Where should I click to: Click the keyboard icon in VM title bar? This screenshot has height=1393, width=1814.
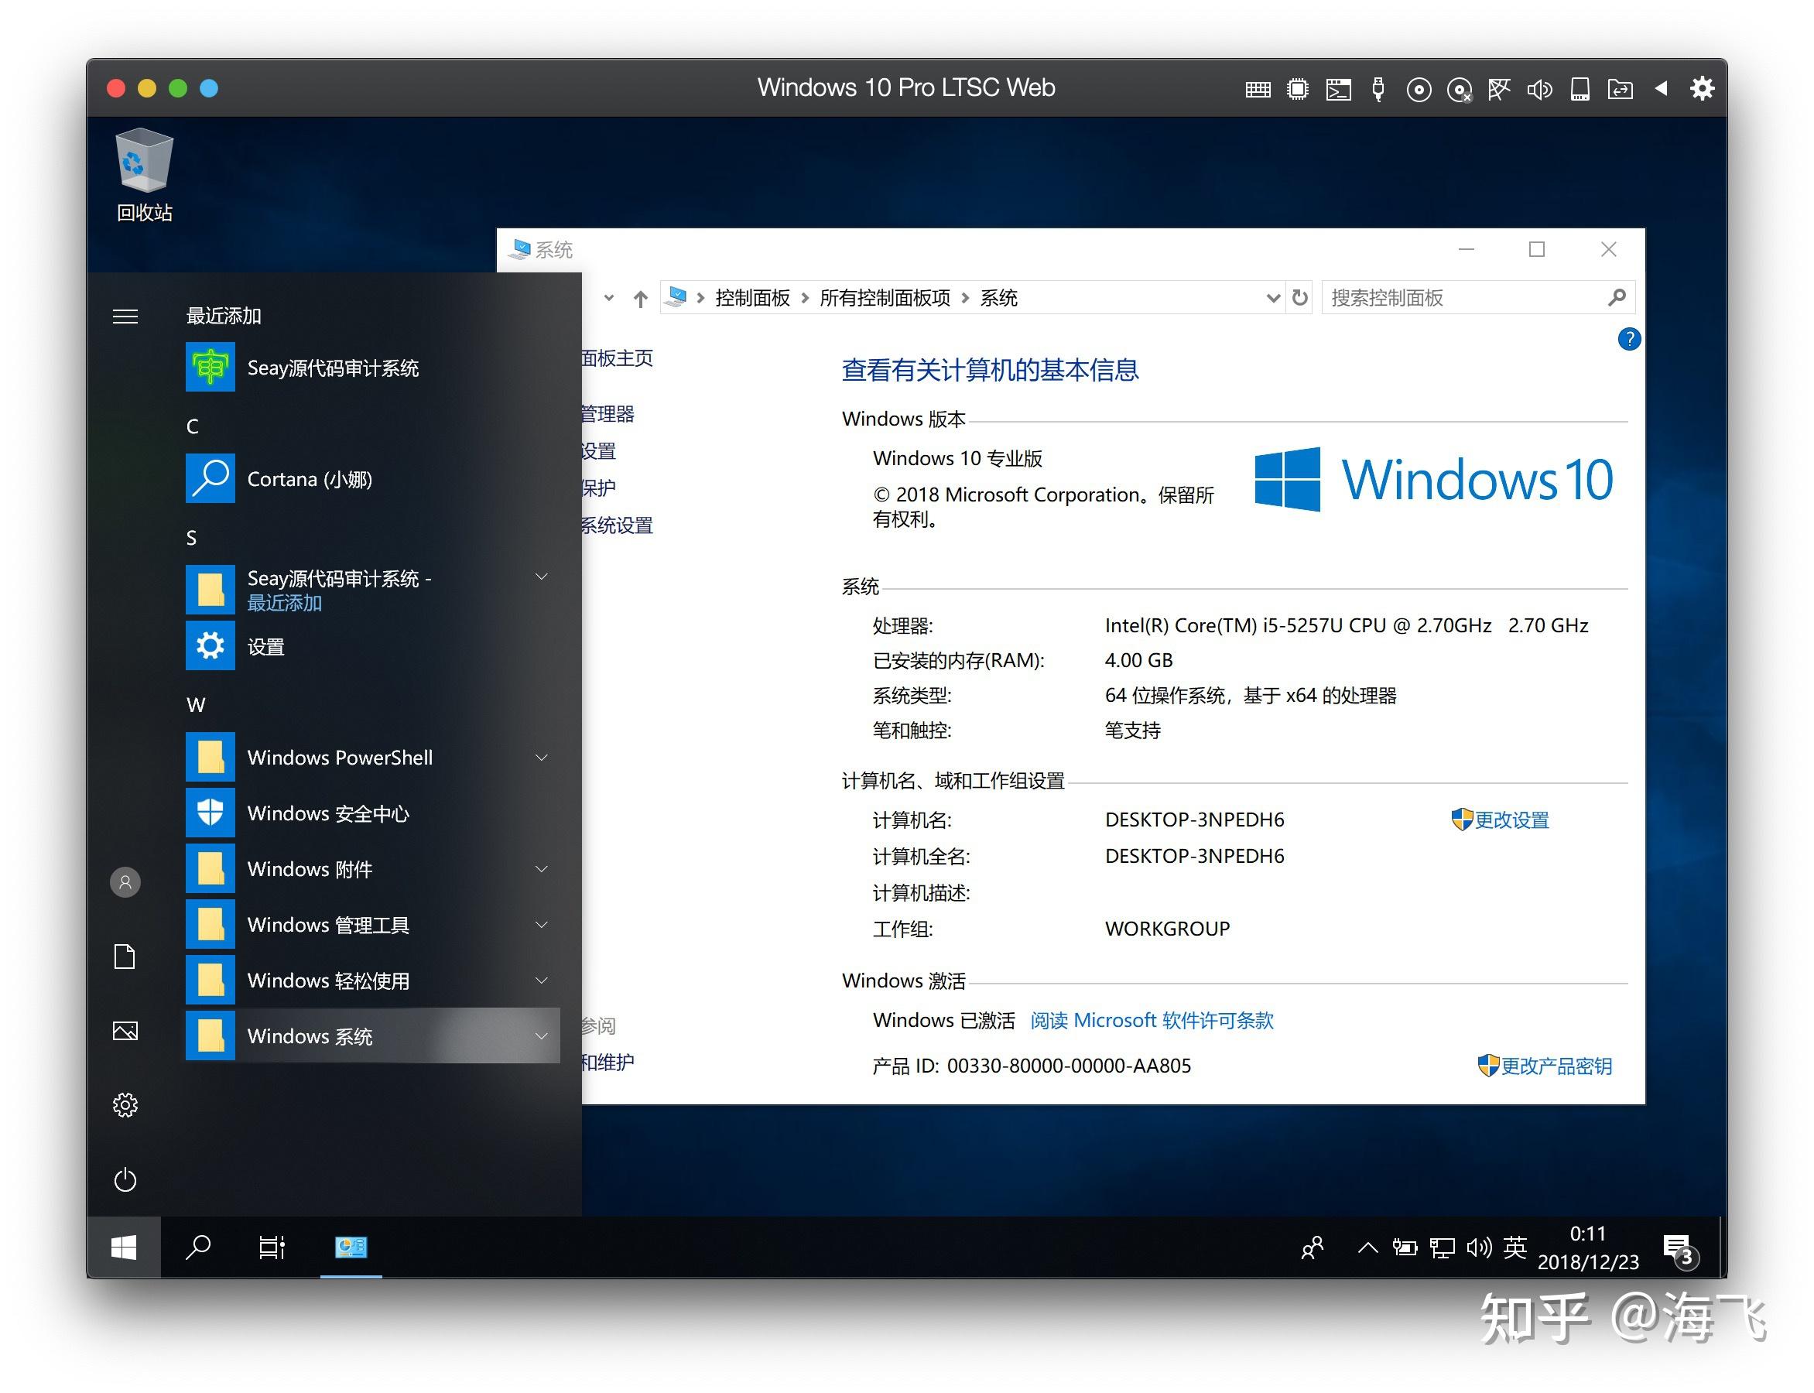pos(1257,89)
